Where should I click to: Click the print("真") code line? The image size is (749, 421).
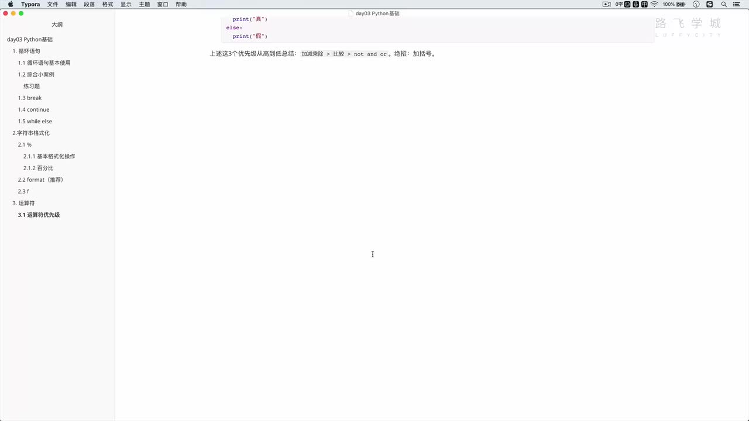tap(250, 19)
